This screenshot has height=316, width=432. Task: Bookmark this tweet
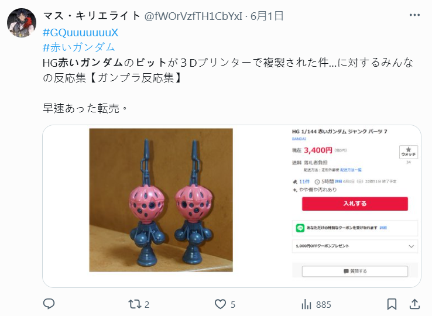tap(392, 304)
